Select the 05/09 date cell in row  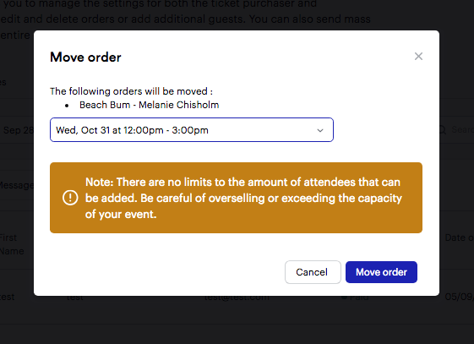point(459,297)
